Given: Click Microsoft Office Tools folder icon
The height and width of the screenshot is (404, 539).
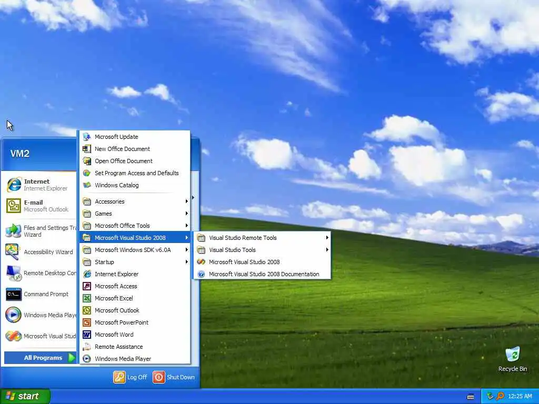Looking at the screenshot, I should [87, 226].
